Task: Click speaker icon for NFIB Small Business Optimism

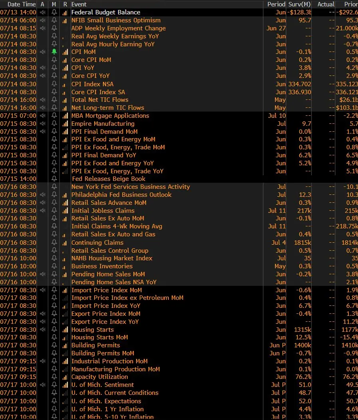Action: point(43,20)
